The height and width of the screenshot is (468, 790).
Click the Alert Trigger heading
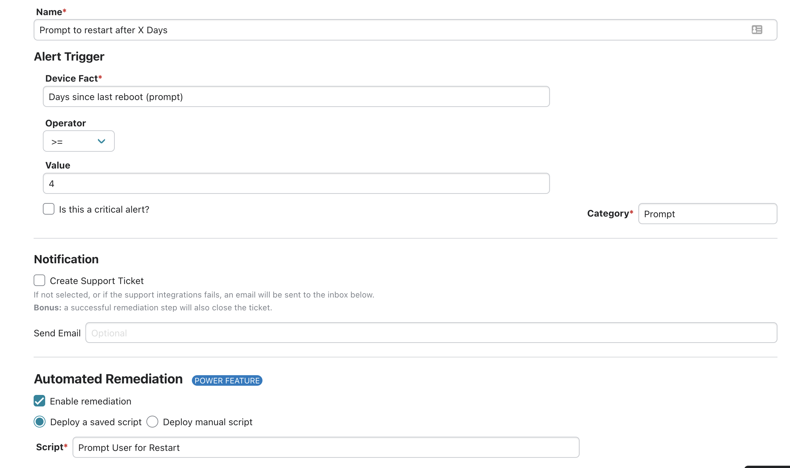[69, 57]
